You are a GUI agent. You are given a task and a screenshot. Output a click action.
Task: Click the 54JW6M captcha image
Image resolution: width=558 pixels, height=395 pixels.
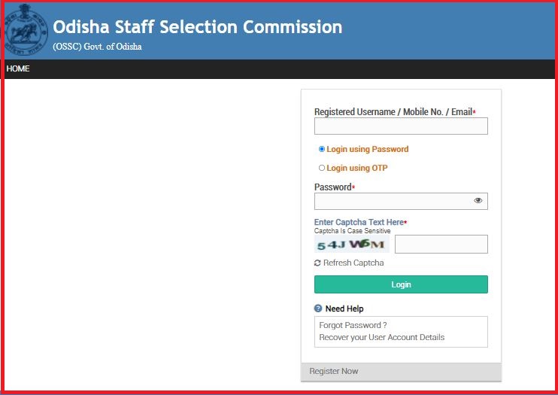pos(352,244)
